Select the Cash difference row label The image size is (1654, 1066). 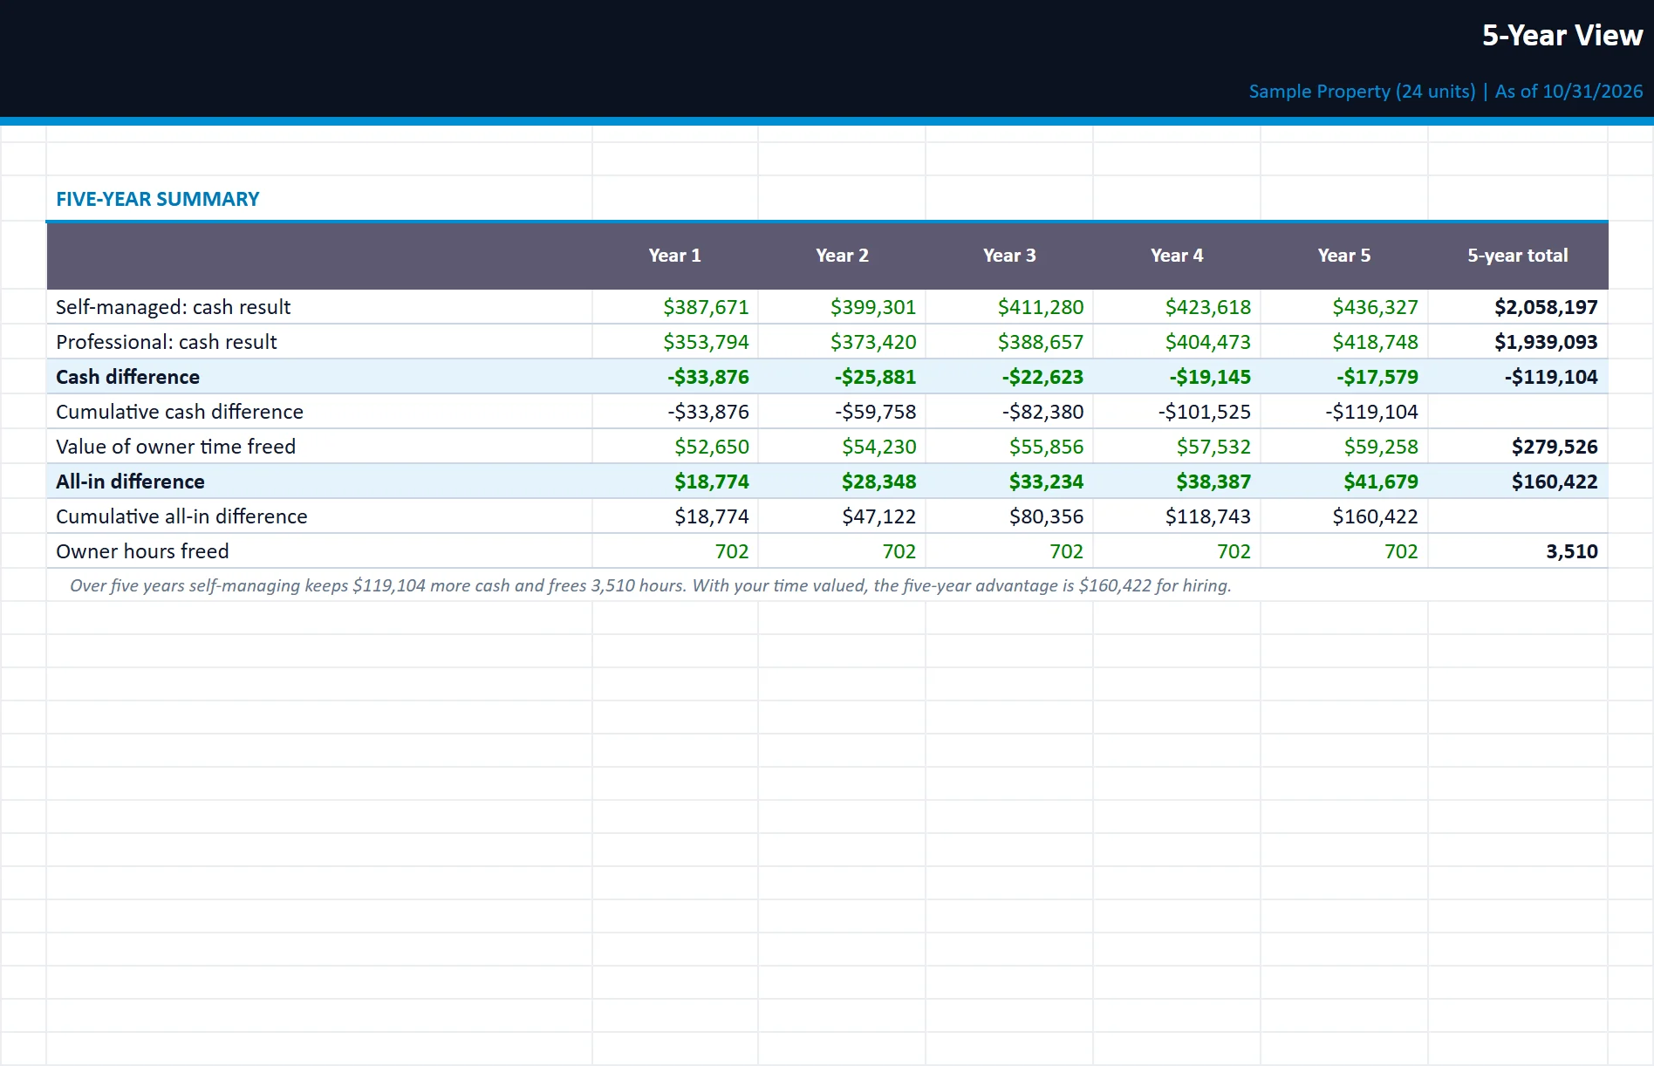coord(128,377)
